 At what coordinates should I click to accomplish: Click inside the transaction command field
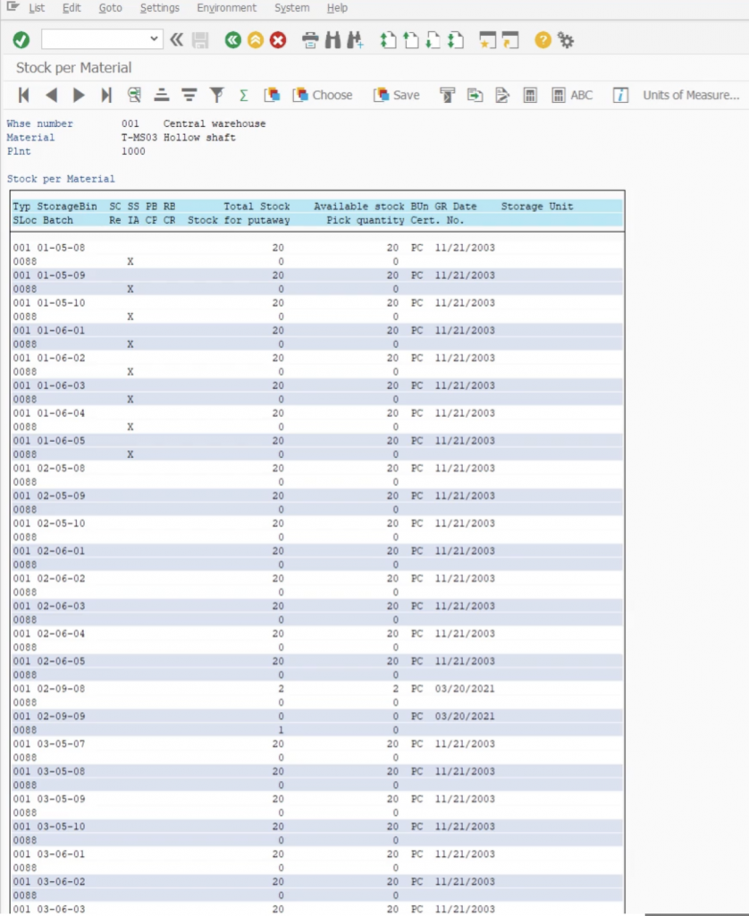coord(94,39)
